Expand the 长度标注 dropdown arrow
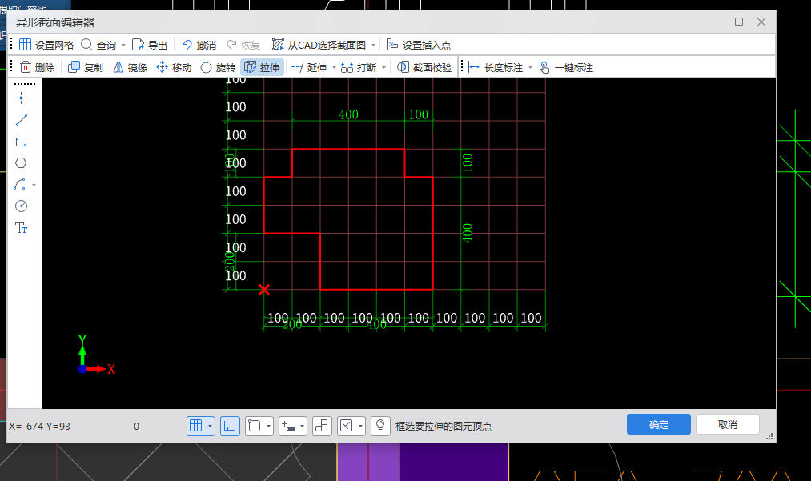The image size is (811, 481). (x=530, y=67)
